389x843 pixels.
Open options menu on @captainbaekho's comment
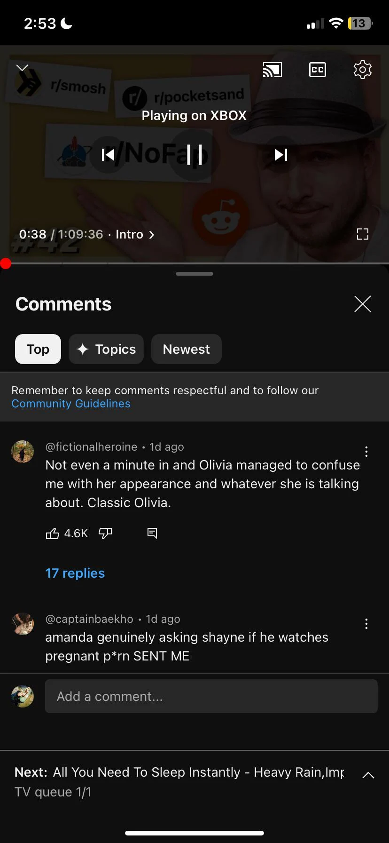click(366, 623)
